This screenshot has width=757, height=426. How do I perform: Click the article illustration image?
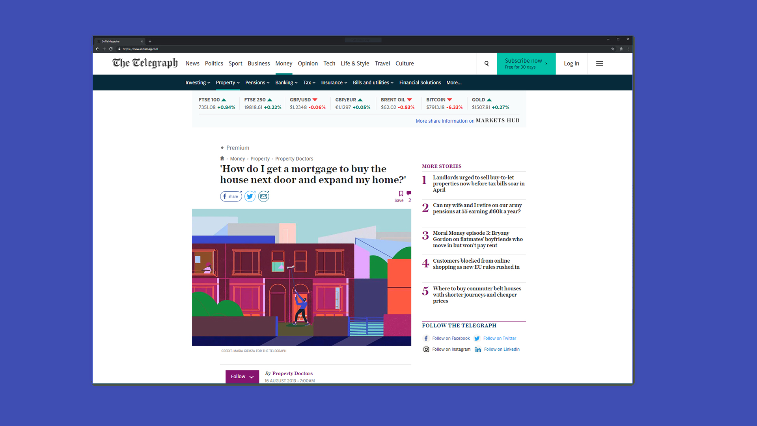pyautogui.click(x=302, y=277)
